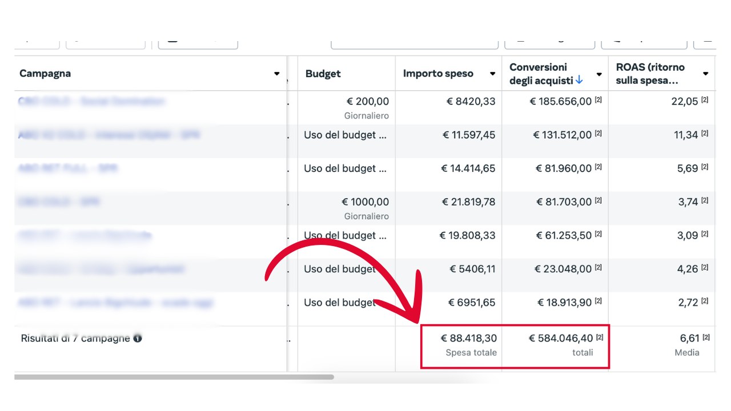Click the Budget column header

point(323,74)
